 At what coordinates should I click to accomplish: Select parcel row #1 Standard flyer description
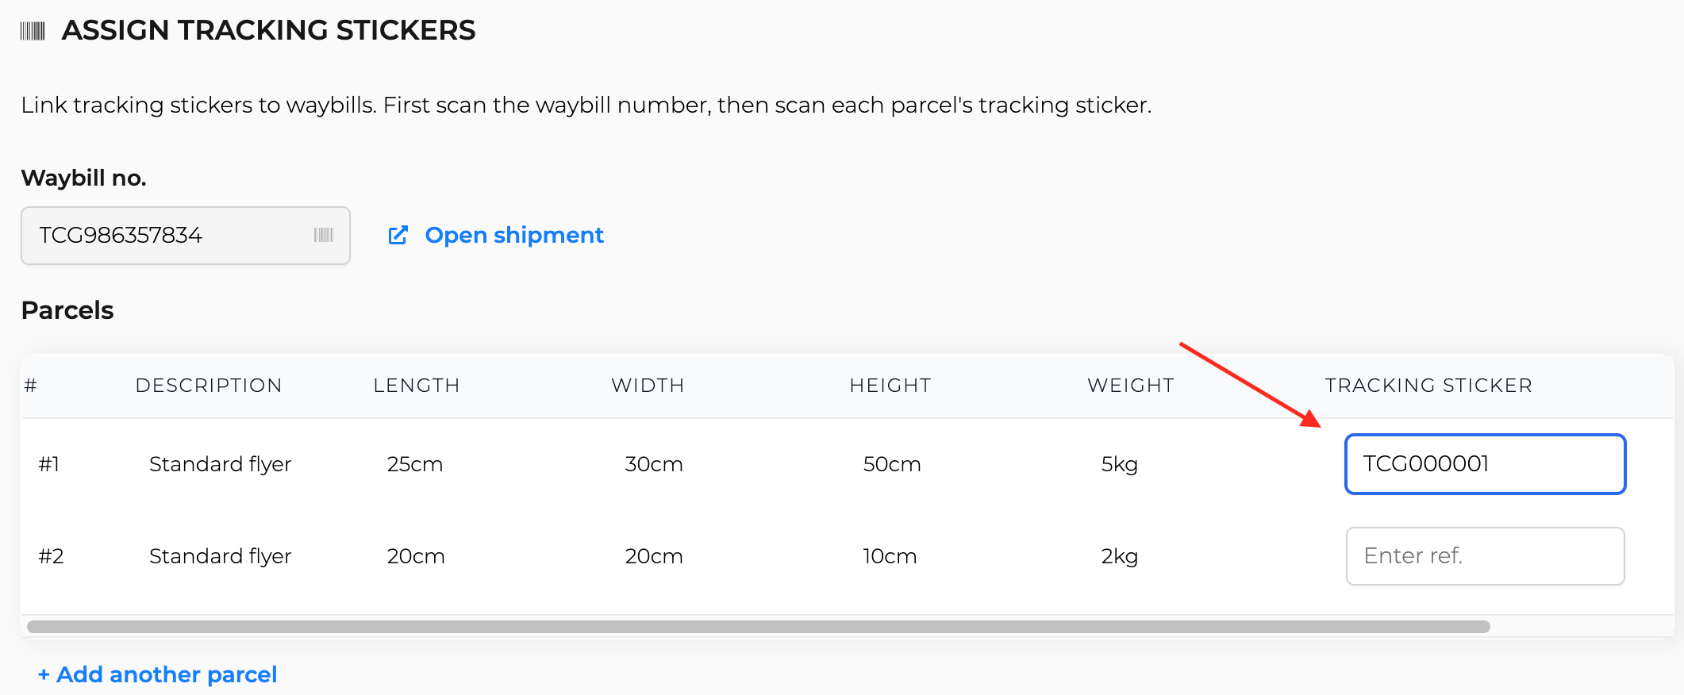tap(221, 464)
